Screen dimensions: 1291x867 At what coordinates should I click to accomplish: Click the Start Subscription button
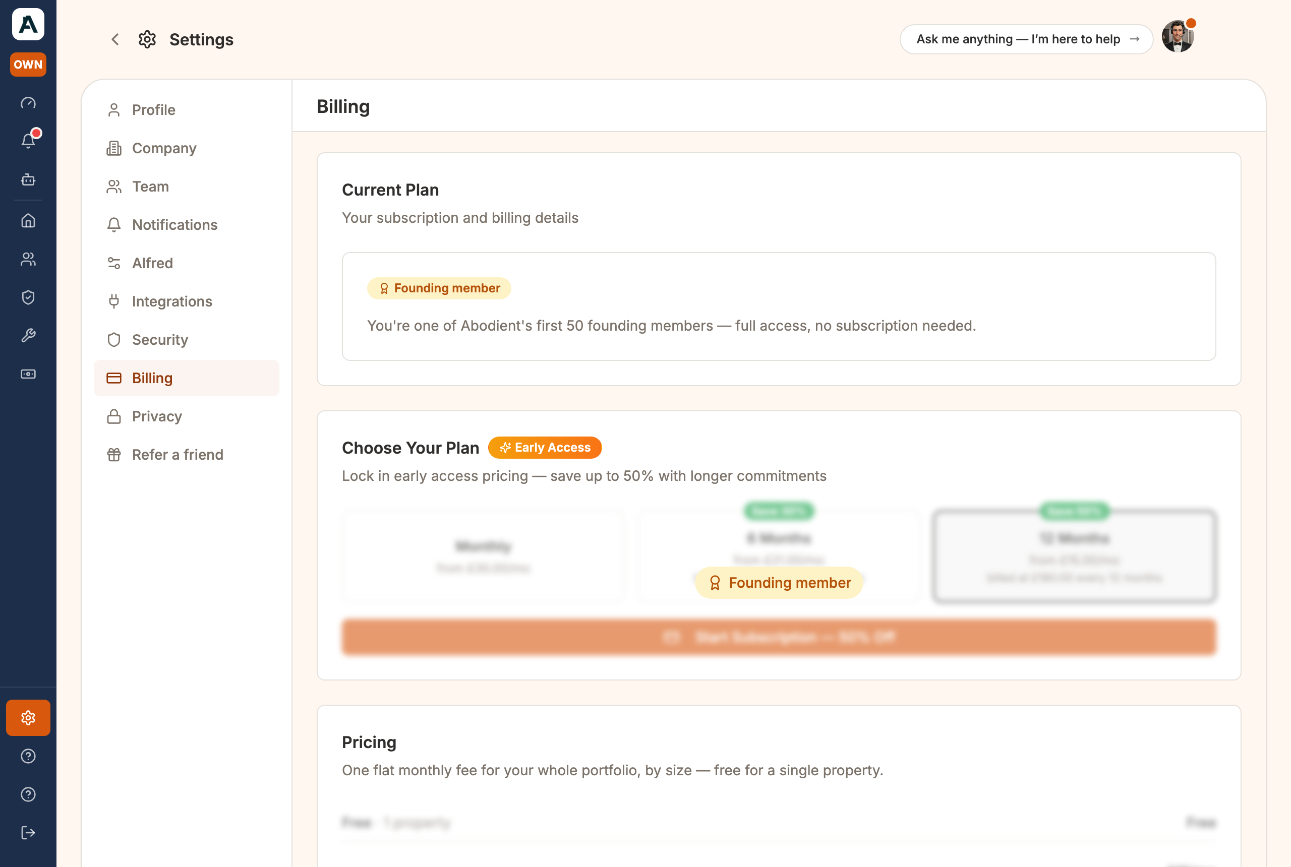[779, 637]
